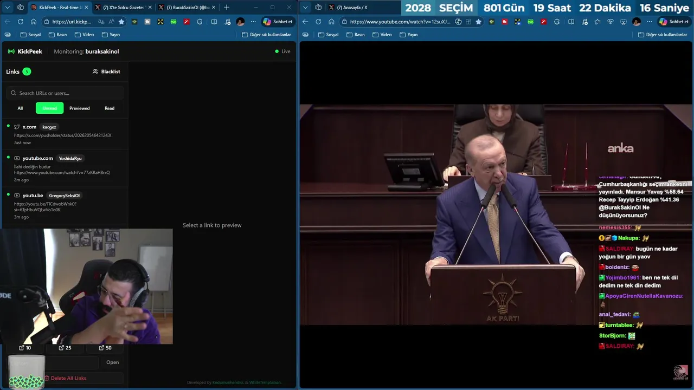
Task: Go to home page in left browser
Action: 34,22
